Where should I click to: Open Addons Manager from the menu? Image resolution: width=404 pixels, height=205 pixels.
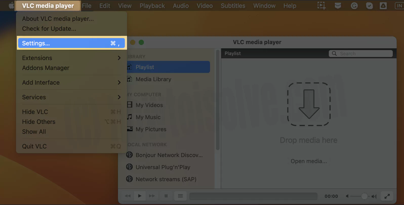pos(46,68)
